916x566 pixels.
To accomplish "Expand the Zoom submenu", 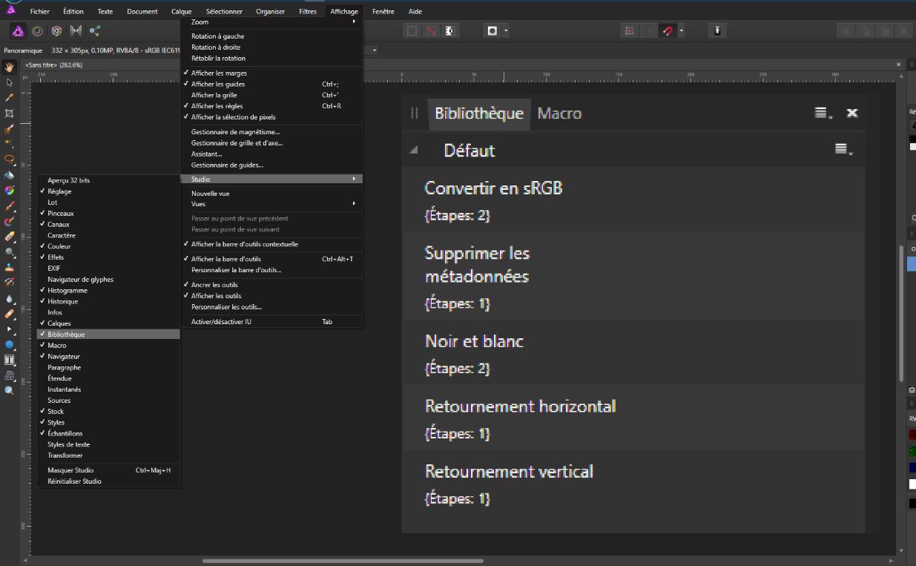I will 271,22.
